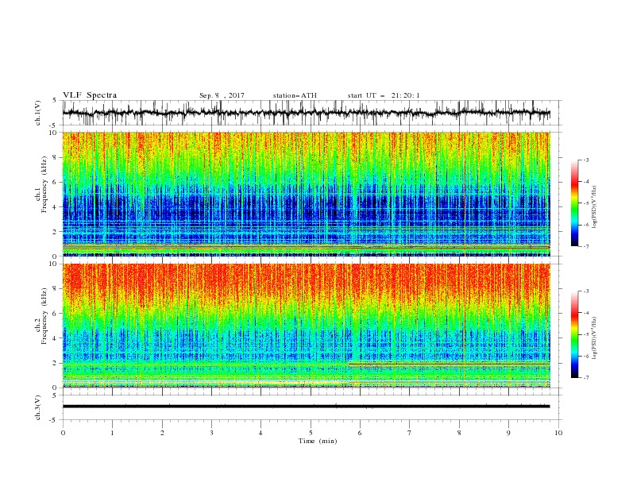The width and height of the screenshot is (629, 486).
Task: Select the date text "Sep. 8, 2017"
Action: [x=222, y=95]
